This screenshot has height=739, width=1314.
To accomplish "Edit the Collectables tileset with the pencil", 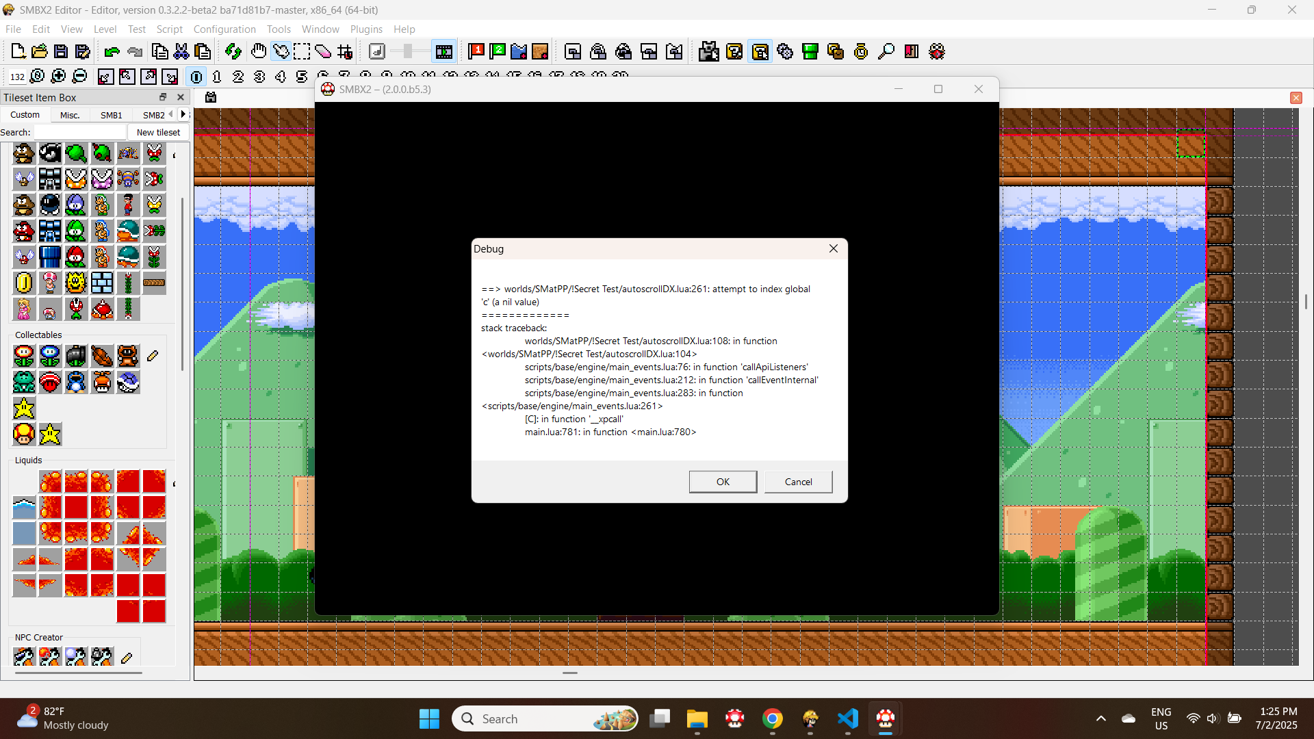I will pyautogui.click(x=153, y=356).
